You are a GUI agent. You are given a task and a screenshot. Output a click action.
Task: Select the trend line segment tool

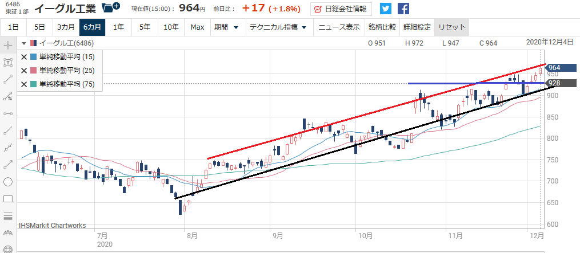tap(8, 79)
